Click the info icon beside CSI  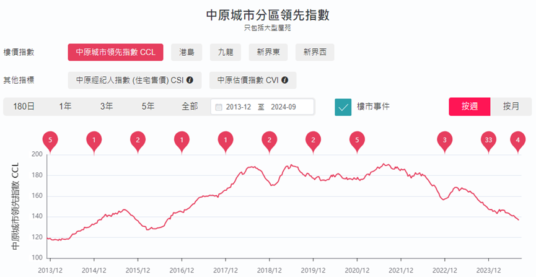(x=190, y=80)
